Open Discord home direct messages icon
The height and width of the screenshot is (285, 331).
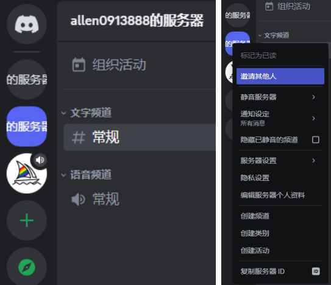[x=27, y=24]
